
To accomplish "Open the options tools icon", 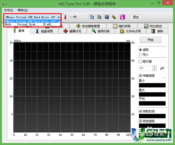I will click(114, 17).
